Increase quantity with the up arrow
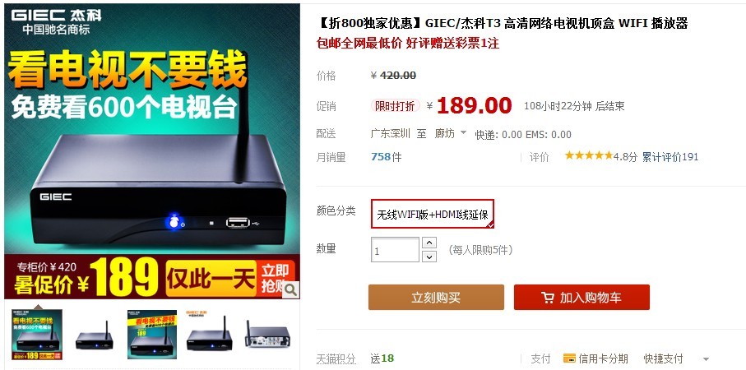Image resolution: width=746 pixels, height=370 pixels. point(429,243)
